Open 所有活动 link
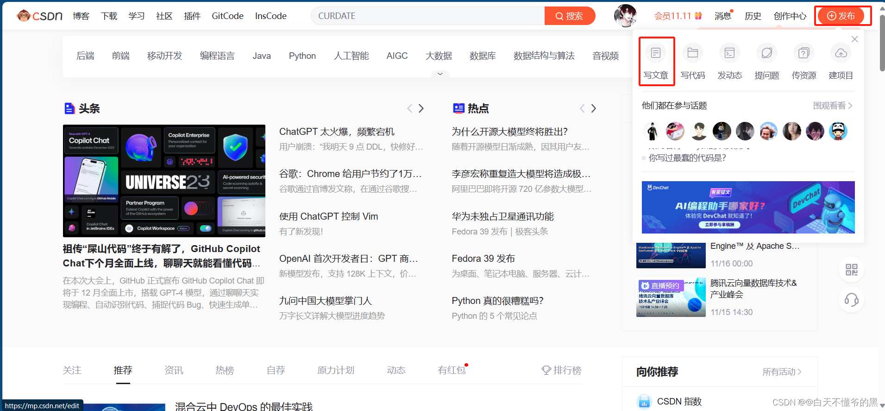This screenshot has height=411, width=885. click(782, 372)
